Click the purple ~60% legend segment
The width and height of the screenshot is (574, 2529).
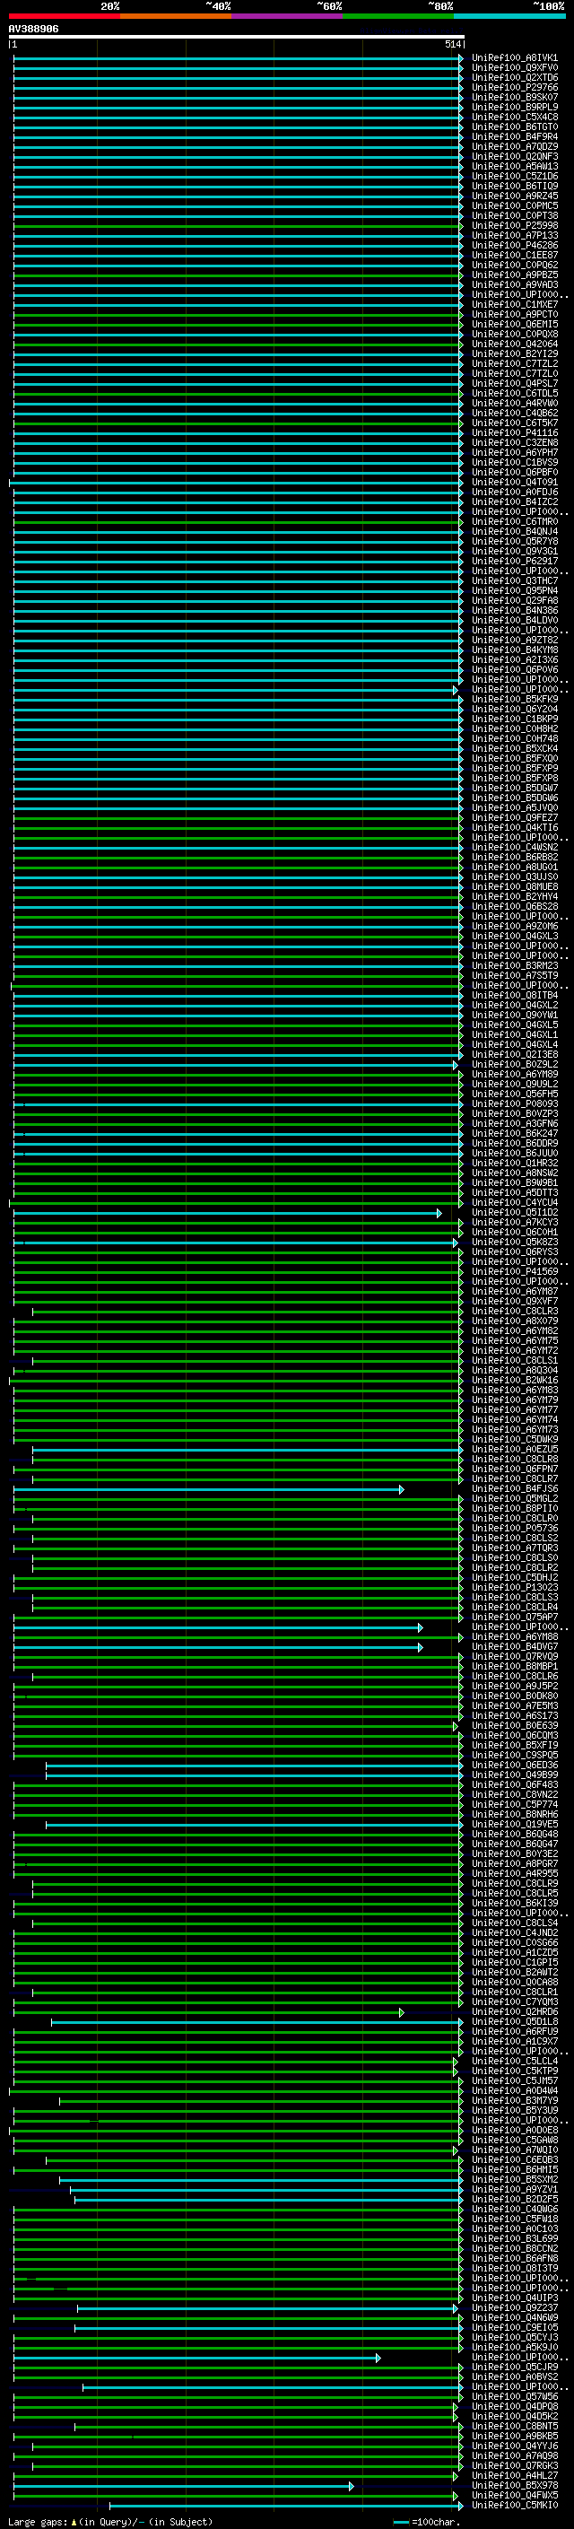point(286,16)
